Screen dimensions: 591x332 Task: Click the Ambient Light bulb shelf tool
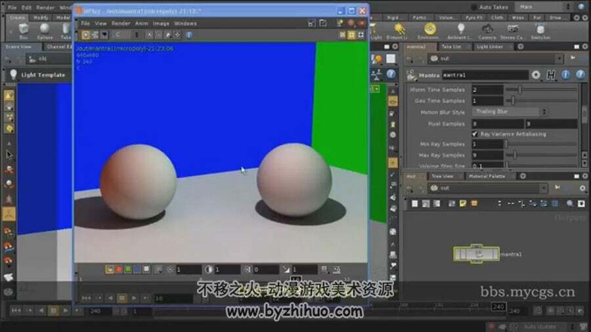click(x=460, y=30)
